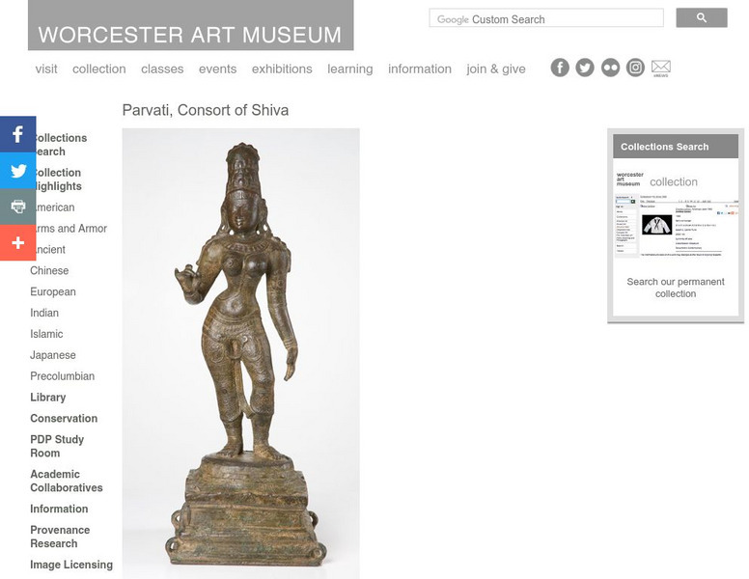This screenshot has height=579, width=749.
Task: Share page via Twitter sidebar button
Action: click(17, 171)
